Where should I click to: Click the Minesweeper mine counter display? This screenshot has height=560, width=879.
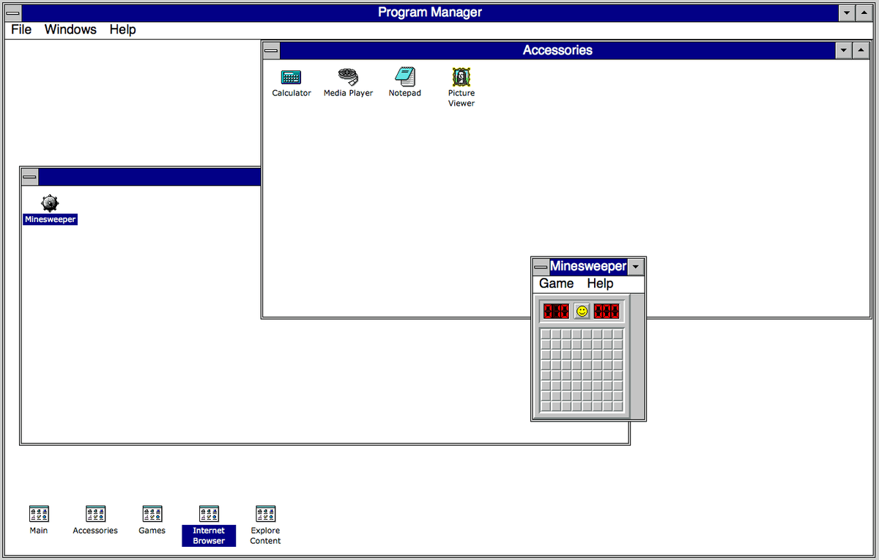point(555,310)
